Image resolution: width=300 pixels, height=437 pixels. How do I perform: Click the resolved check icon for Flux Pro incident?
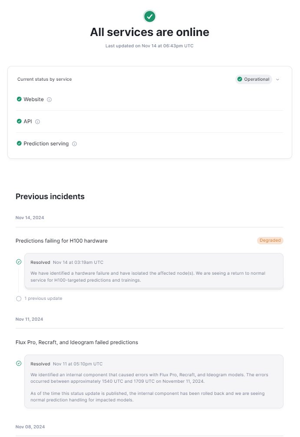[19, 363]
